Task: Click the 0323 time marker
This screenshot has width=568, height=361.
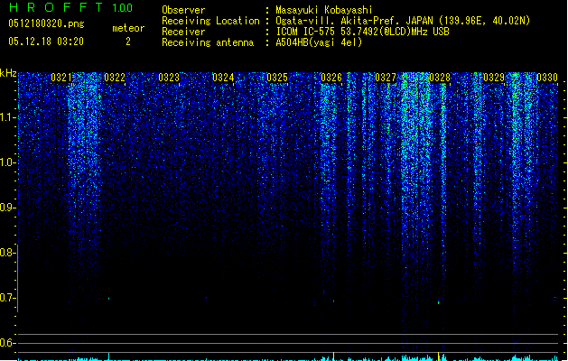Action: pyautogui.click(x=169, y=78)
